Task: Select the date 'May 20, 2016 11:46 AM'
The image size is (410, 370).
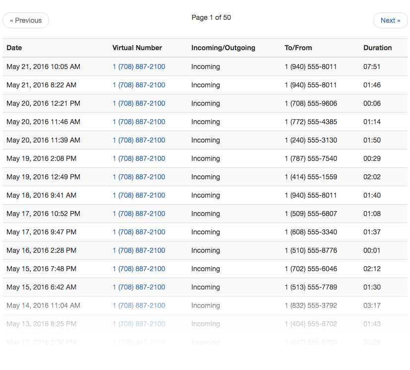Action: coord(44,122)
